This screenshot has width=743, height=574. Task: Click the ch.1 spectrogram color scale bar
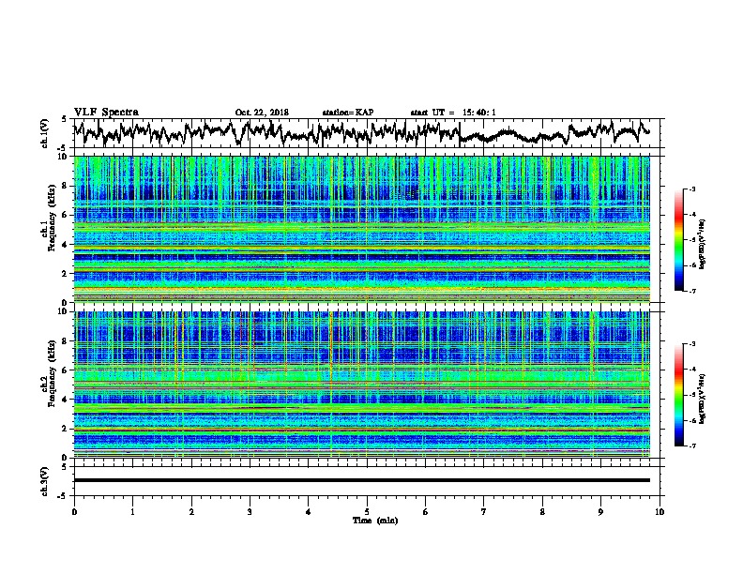[678, 240]
